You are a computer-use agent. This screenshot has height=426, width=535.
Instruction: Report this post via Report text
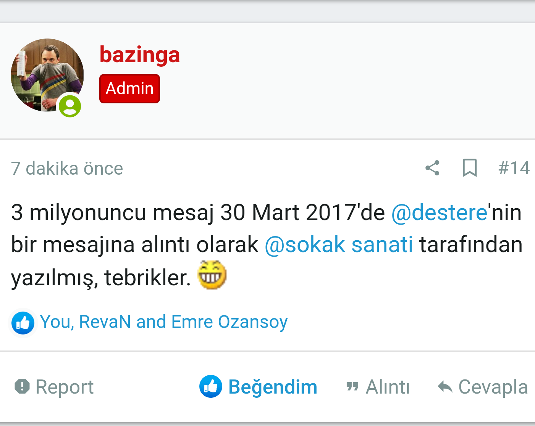tap(64, 387)
